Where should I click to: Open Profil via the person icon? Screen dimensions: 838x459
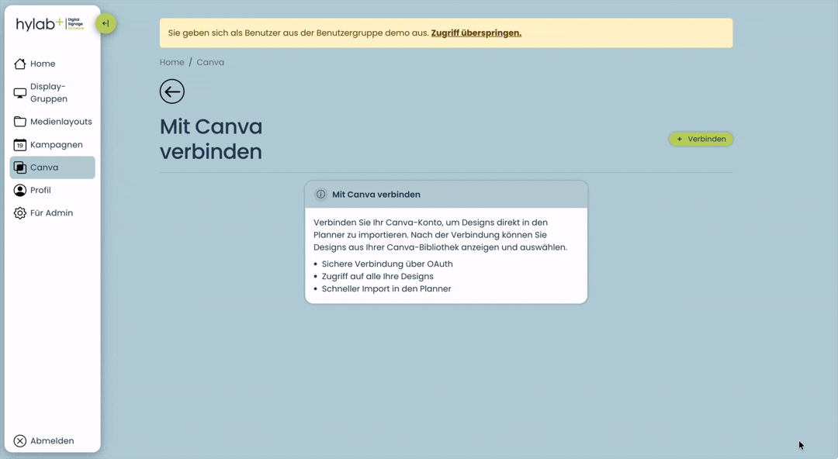(19, 190)
